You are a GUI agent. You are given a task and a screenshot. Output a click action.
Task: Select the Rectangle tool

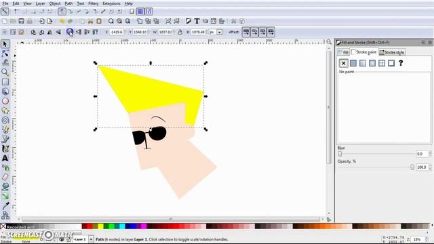(x=5, y=82)
